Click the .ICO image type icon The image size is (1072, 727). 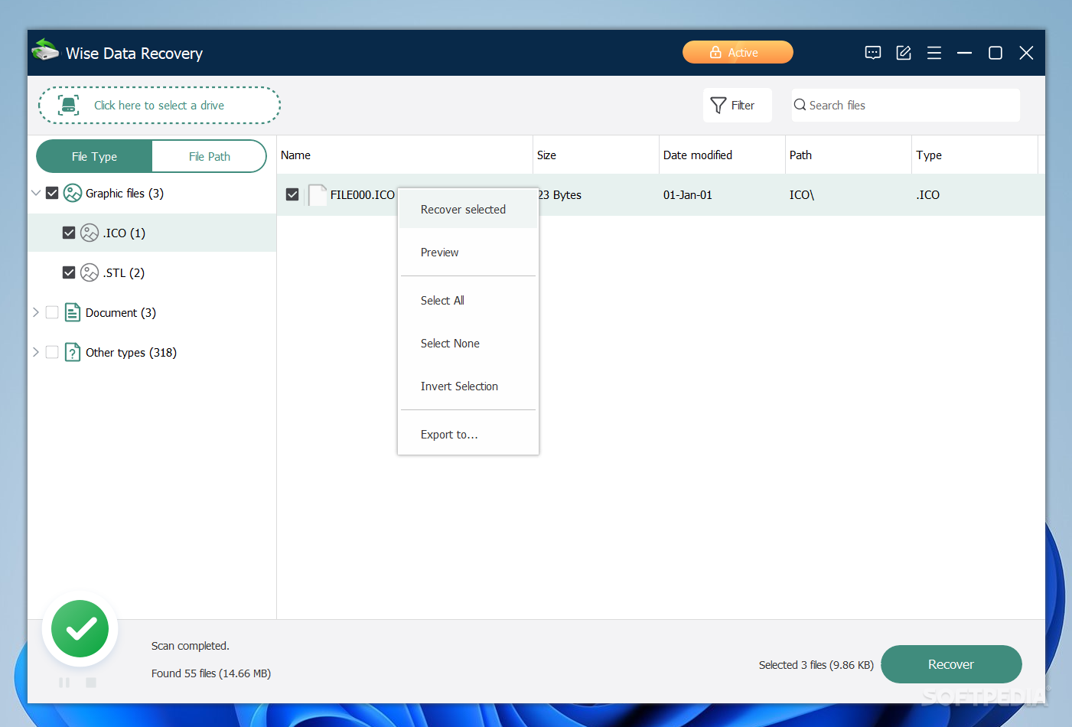(90, 233)
